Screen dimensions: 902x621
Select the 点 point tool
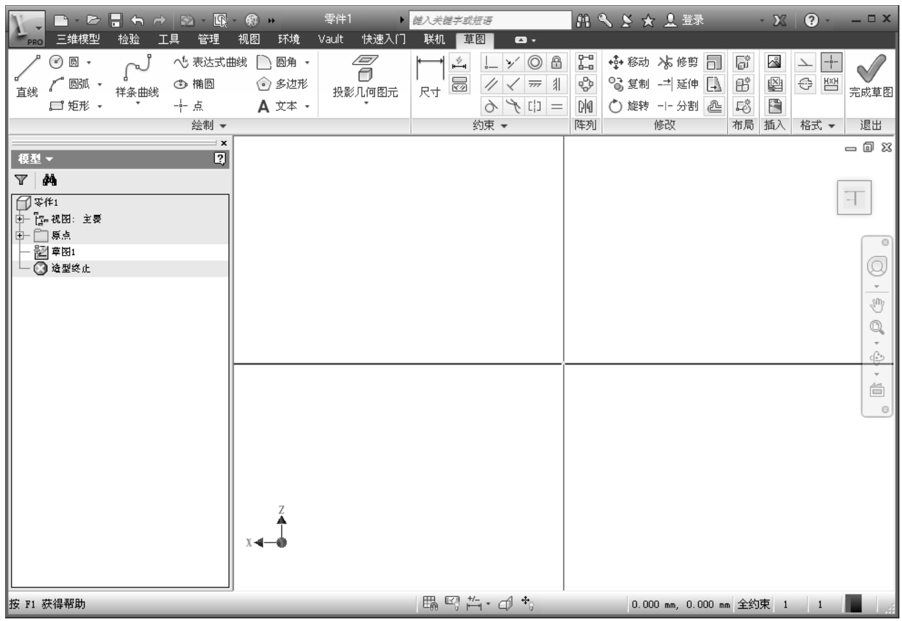tap(188, 106)
